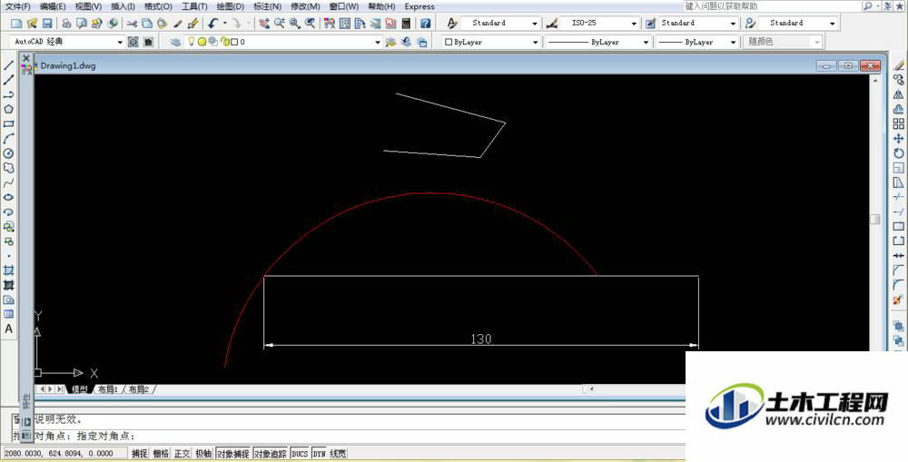The width and height of the screenshot is (908, 462).
Task: Toggle 栅格 grid display in status bar
Action: pos(161,454)
